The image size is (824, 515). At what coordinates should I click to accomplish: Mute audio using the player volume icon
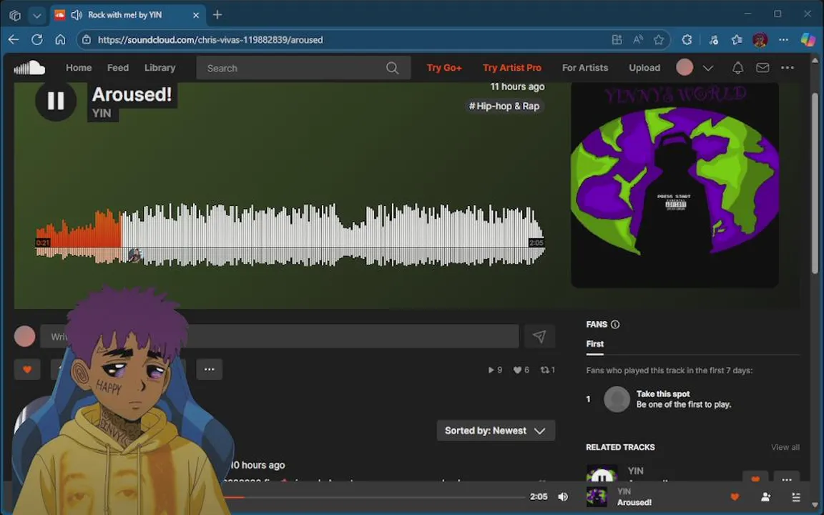[x=563, y=496]
